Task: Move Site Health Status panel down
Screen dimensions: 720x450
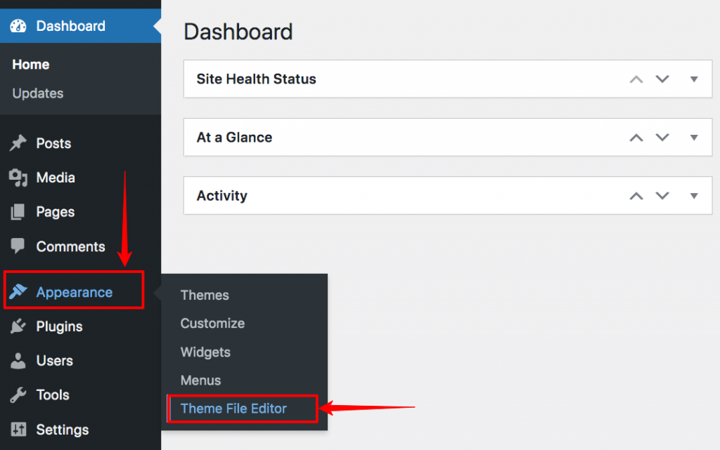Action: (662, 79)
